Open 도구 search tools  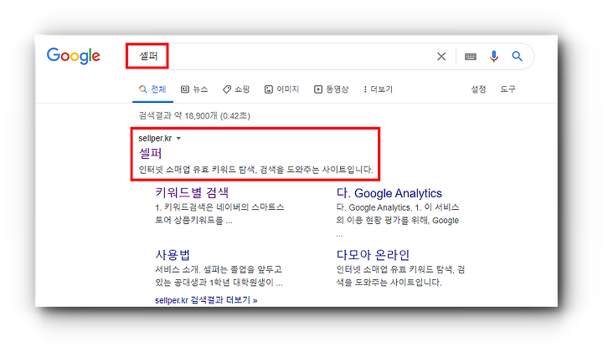[508, 89]
